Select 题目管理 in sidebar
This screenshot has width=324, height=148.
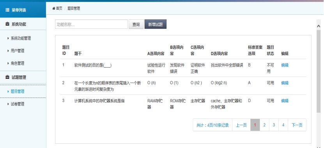coord(18,91)
